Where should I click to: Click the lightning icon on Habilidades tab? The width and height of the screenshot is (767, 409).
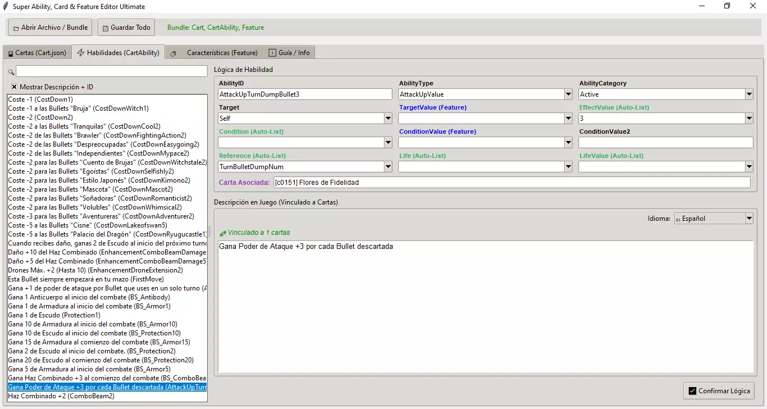(81, 53)
